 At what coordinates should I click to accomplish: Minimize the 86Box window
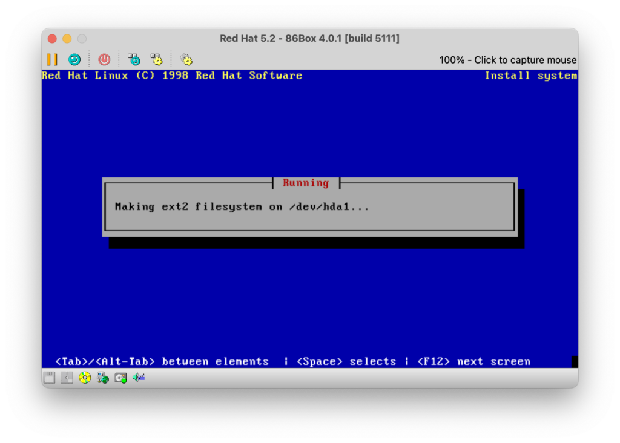[x=67, y=39]
